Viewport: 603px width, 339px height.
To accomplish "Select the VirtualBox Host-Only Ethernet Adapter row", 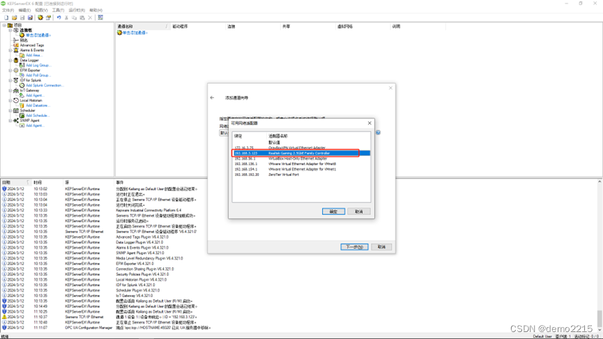I will (x=301, y=159).
